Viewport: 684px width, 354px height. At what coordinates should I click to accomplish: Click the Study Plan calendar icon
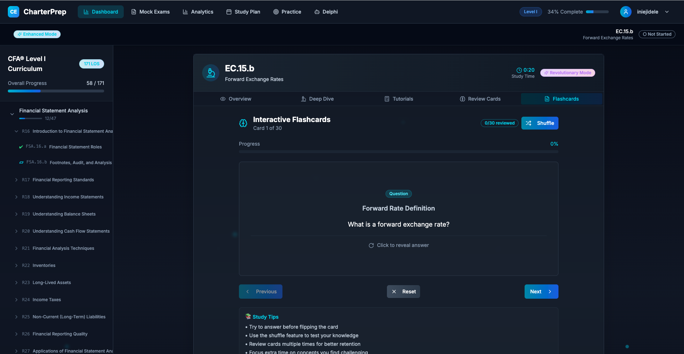229,12
